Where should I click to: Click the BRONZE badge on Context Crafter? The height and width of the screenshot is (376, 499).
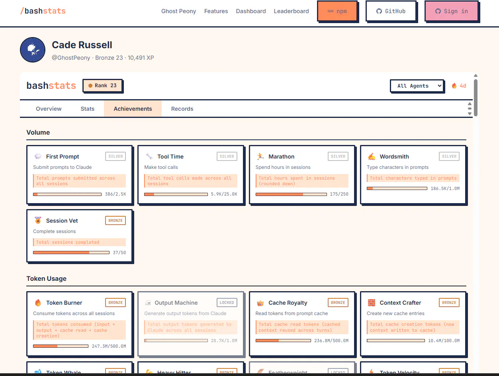pyautogui.click(x=449, y=303)
